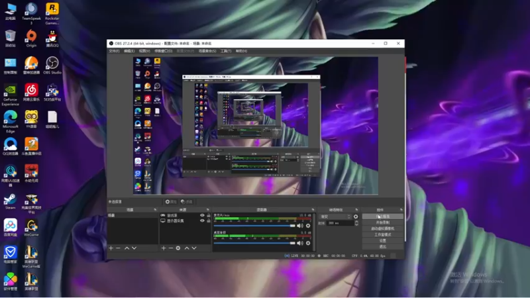
Task: Open the OBS Studio desktop shortcut
Action: pos(52,66)
